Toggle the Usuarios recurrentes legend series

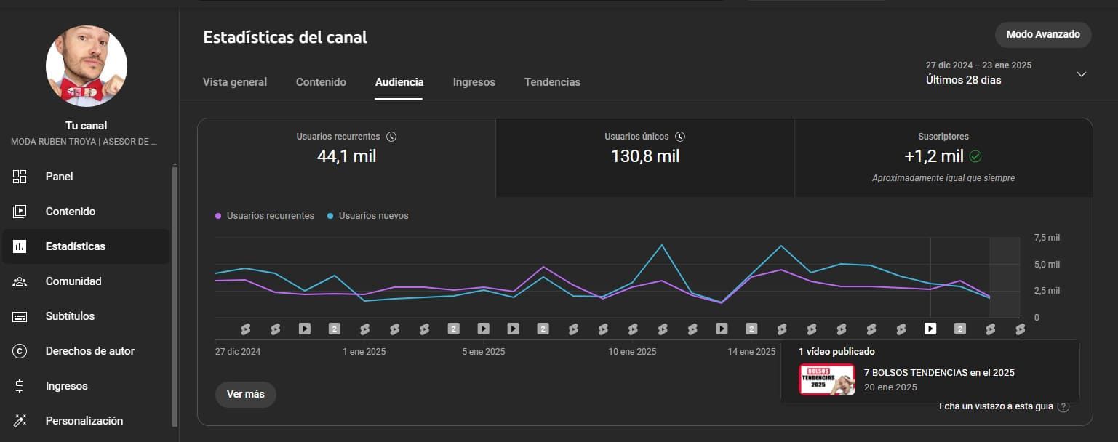pyautogui.click(x=265, y=216)
